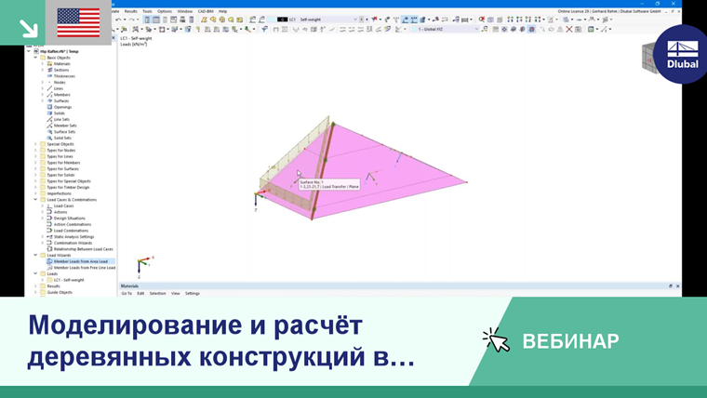Click the Sections icon in the navigator tree

click(49, 71)
